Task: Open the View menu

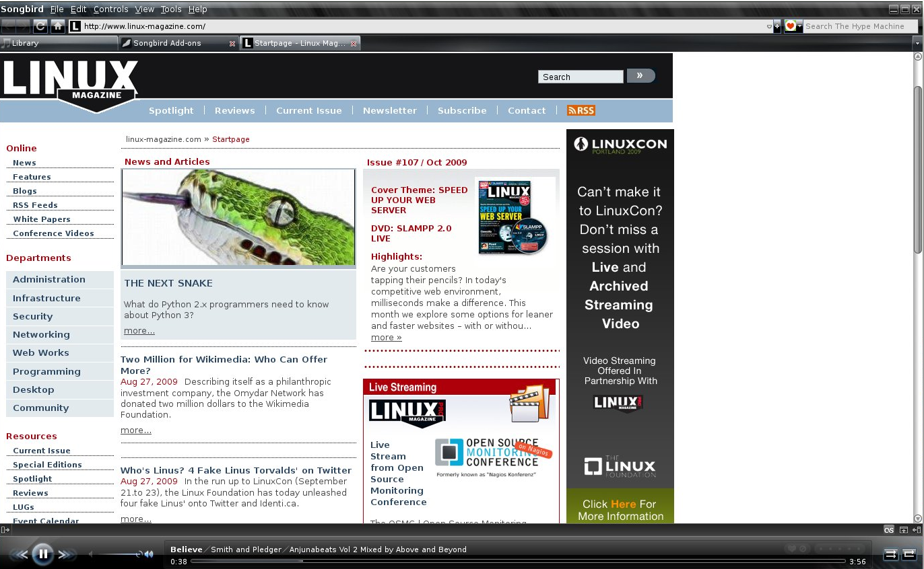Action: click(145, 9)
